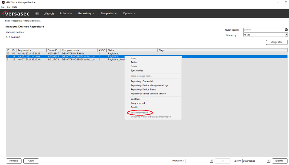
Task: Click Delete in context menu
Action: (134, 66)
